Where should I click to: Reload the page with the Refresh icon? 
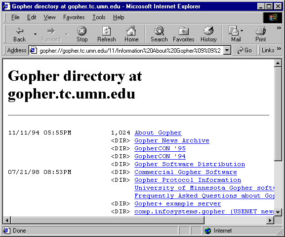tap(106, 31)
